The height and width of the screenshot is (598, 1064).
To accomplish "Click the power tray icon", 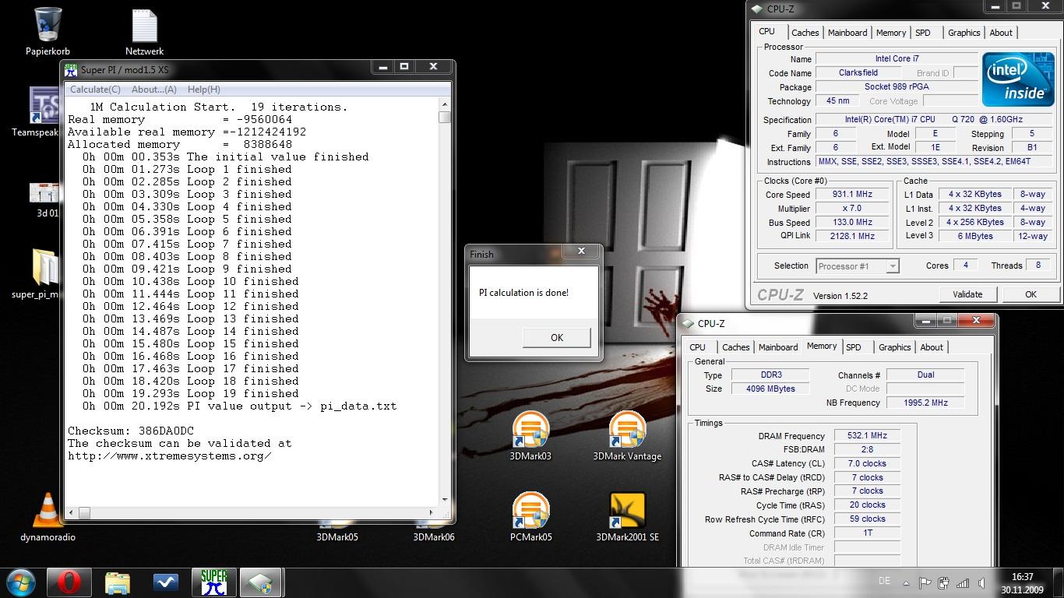I will coord(944,582).
